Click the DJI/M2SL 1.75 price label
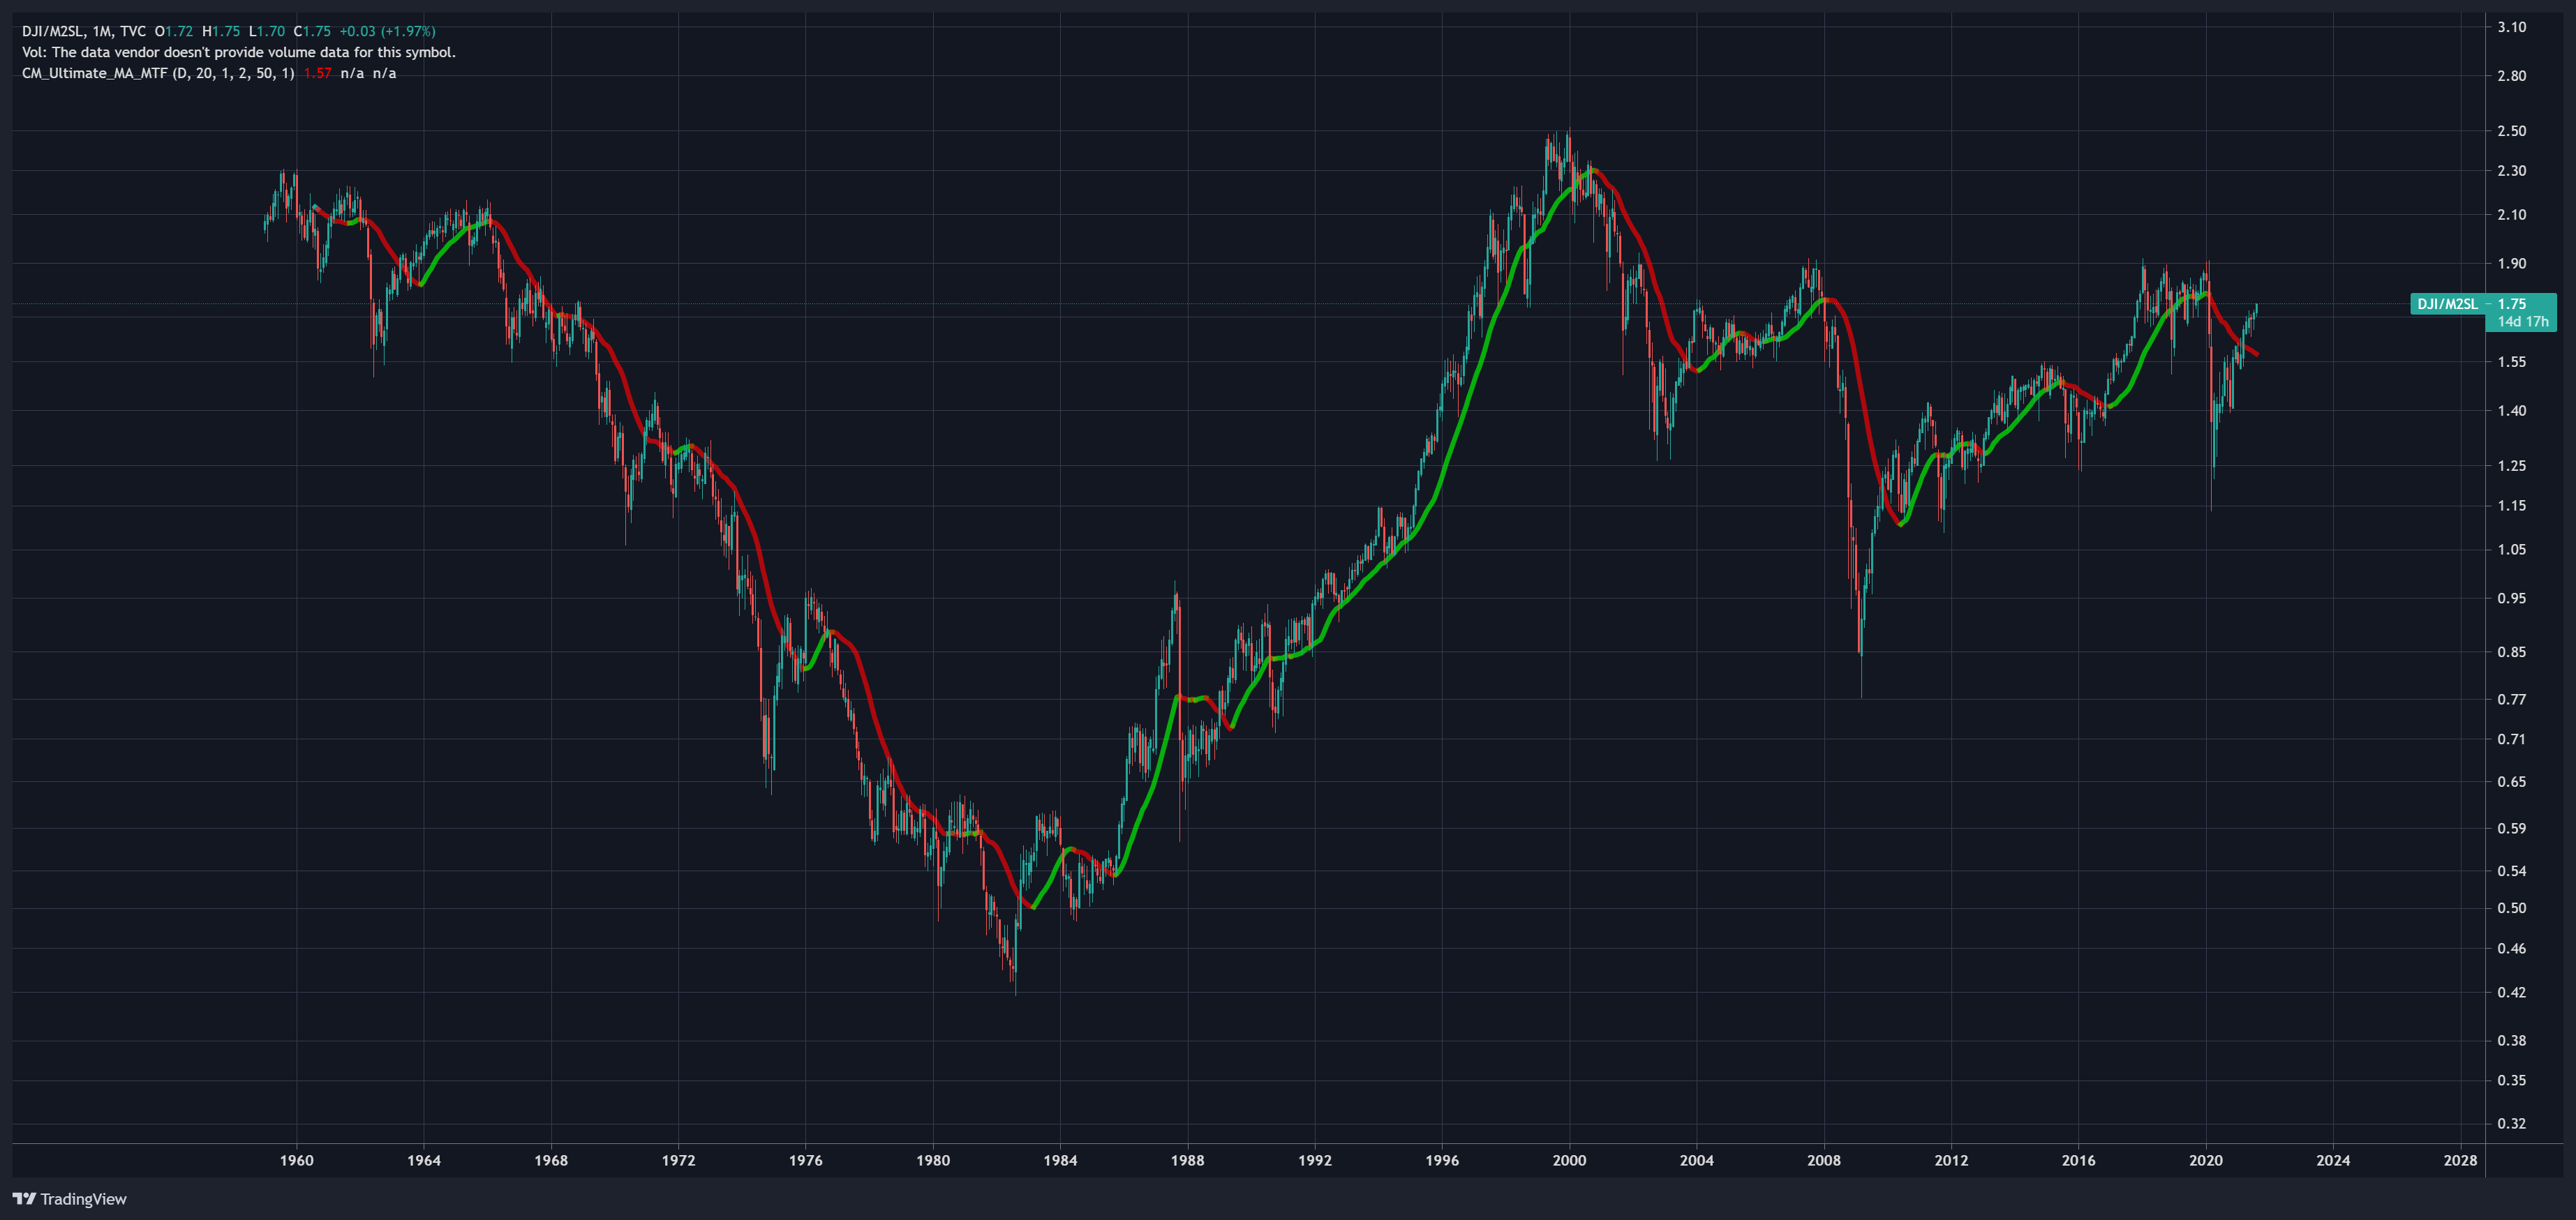The image size is (2576, 1220). [x=2483, y=303]
